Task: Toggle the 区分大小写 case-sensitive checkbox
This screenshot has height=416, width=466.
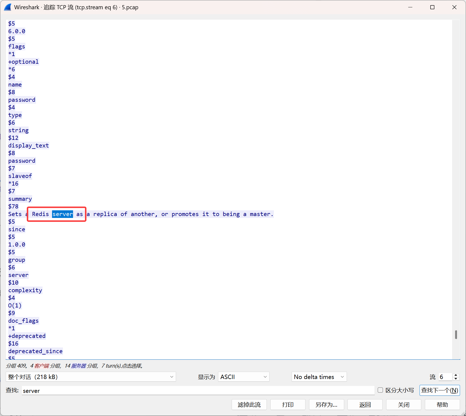Action: tap(380, 390)
